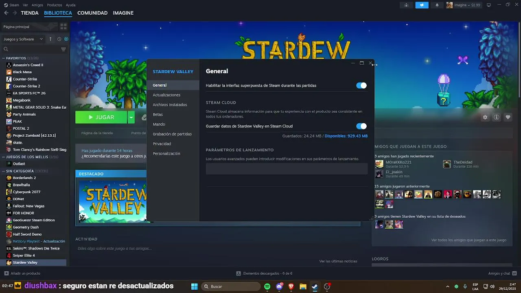Open the OBS icon on the taskbar
Image resolution: width=521 pixels, height=293 pixels.
327,286
